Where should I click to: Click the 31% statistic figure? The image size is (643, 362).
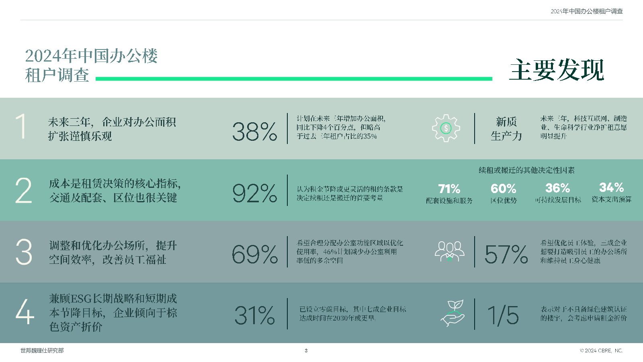tap(255, 315)
